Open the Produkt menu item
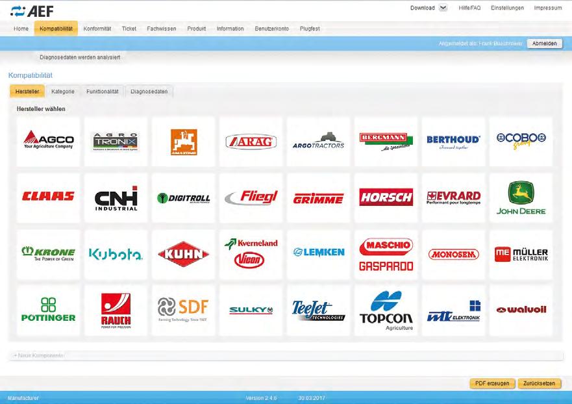Image resolution: width=572 pixels, height=404 pixels. pyautogui.click(x=196, y=29)
